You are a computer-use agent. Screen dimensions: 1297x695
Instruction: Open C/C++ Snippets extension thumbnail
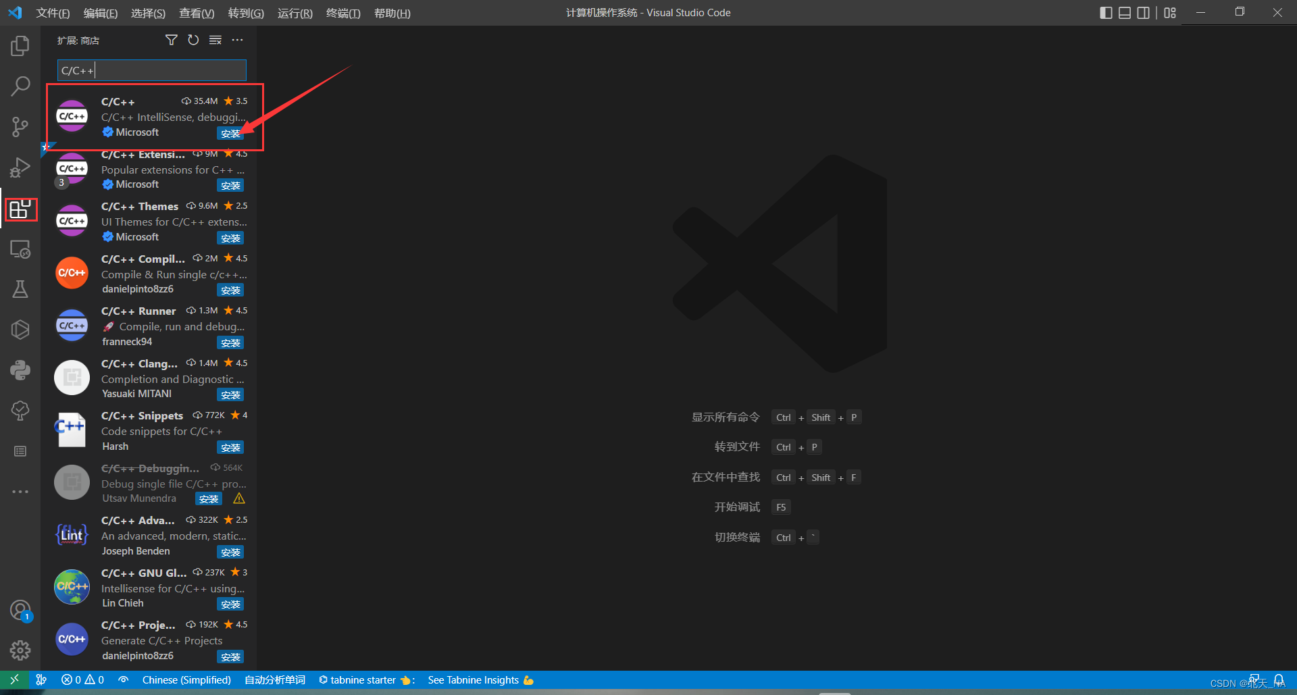72,430
